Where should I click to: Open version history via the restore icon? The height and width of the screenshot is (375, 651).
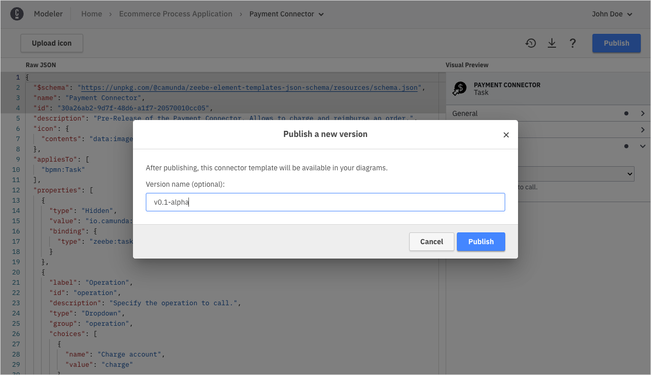coord(530,43)
